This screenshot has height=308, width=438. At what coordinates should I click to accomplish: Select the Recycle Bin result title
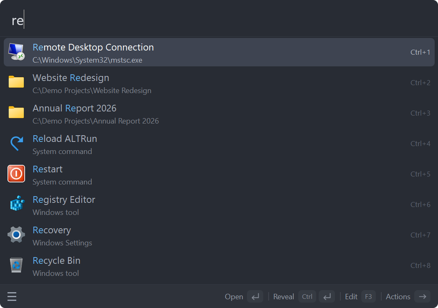pyautogui.click(x=56, y=261)
